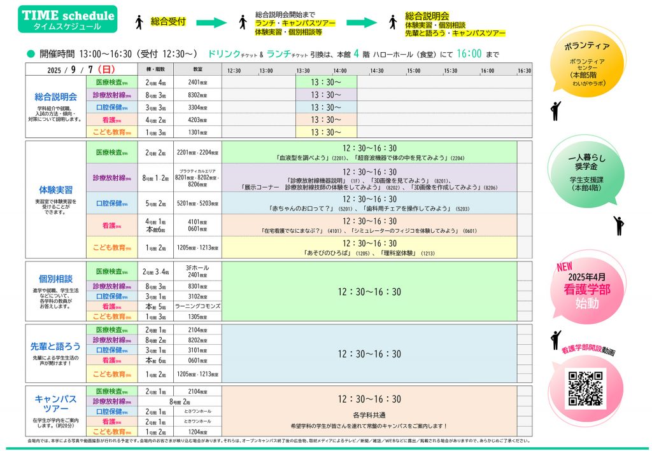
Task: Click the 個別相談 section heading
Action: (x=56, y=279)
